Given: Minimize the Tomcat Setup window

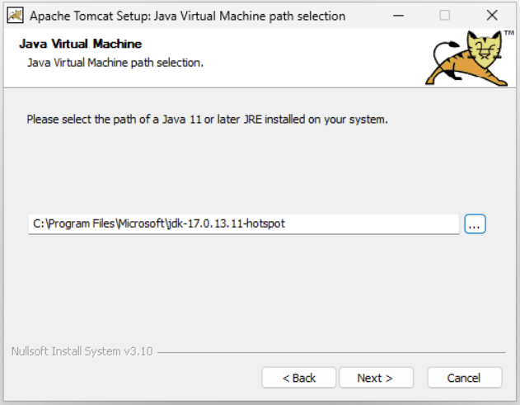Looking at the screenshot, I should pyautogui.click(x=398, y=16).
